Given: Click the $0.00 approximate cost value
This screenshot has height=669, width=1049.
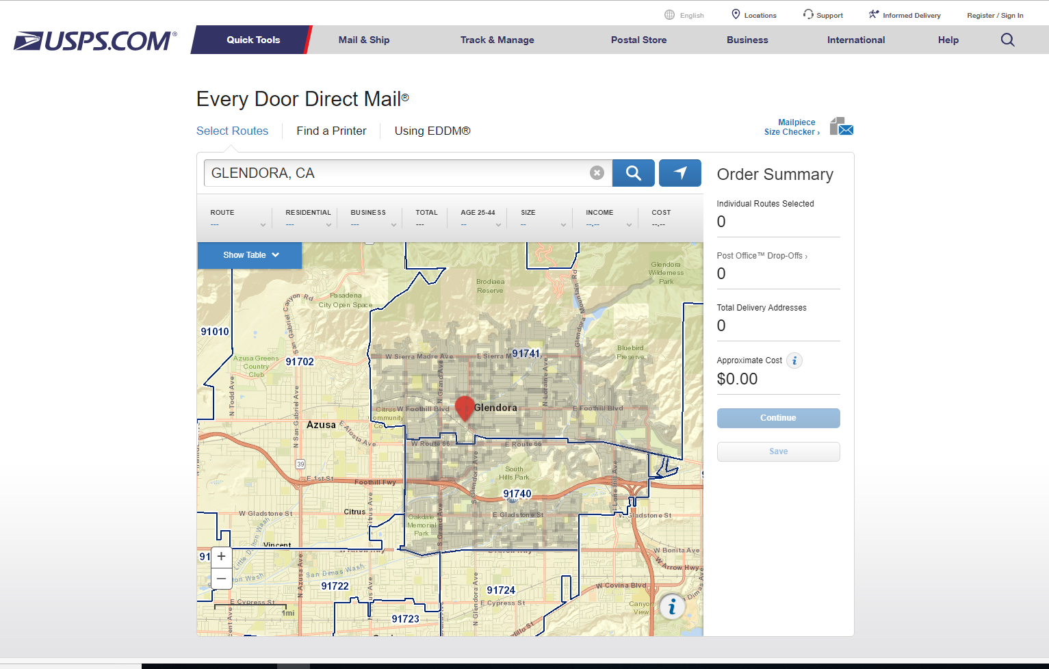Looking at the screenshot, I should pyautogui.click(x=737, y=379).
